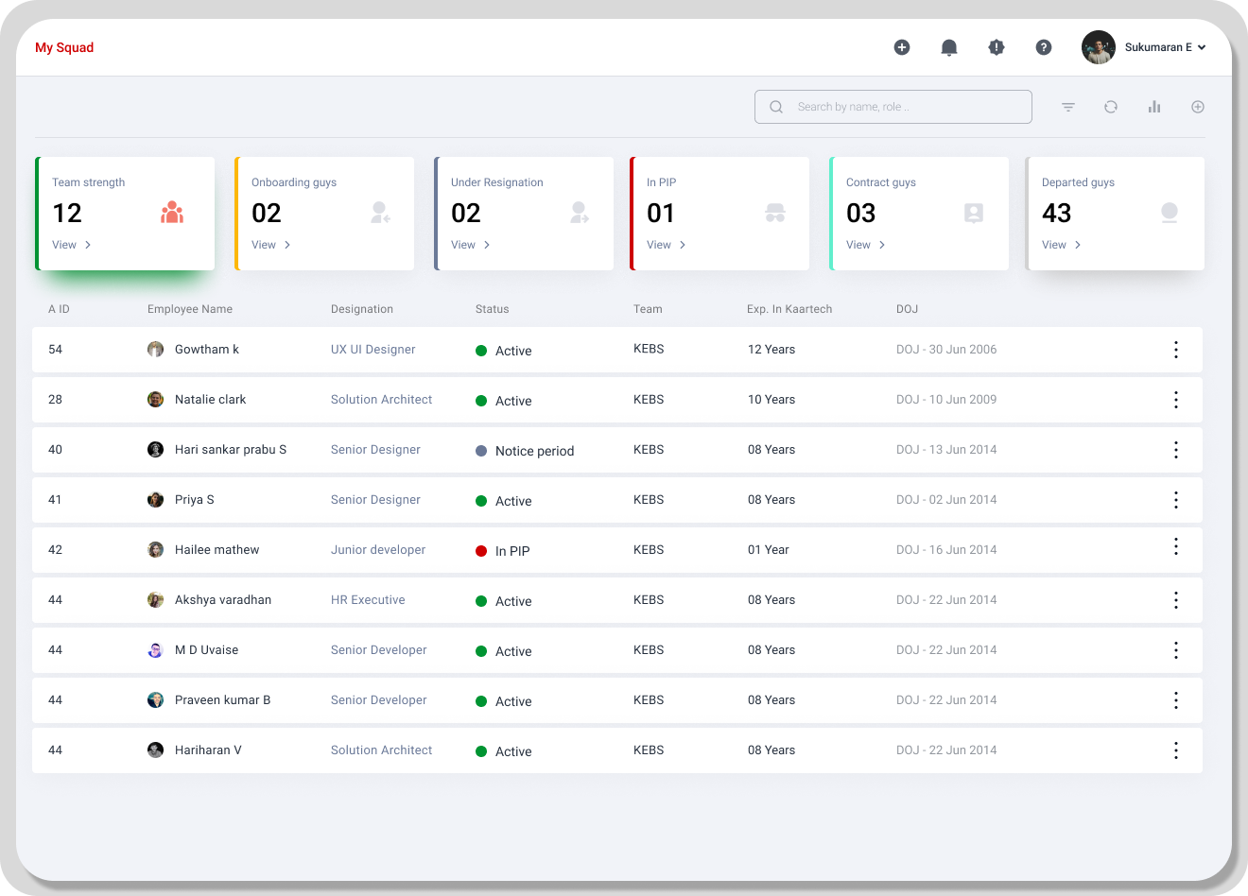Click Hari sankar prabu S avatar
Screen dimensions: 1248x896
click(x=155, y=450)
